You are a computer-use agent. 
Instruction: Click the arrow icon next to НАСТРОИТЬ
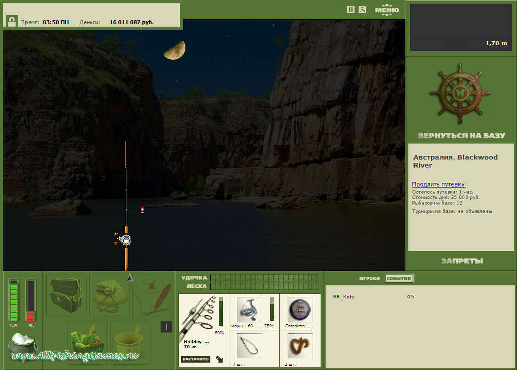pyautogui.click(x=219, y=359)
